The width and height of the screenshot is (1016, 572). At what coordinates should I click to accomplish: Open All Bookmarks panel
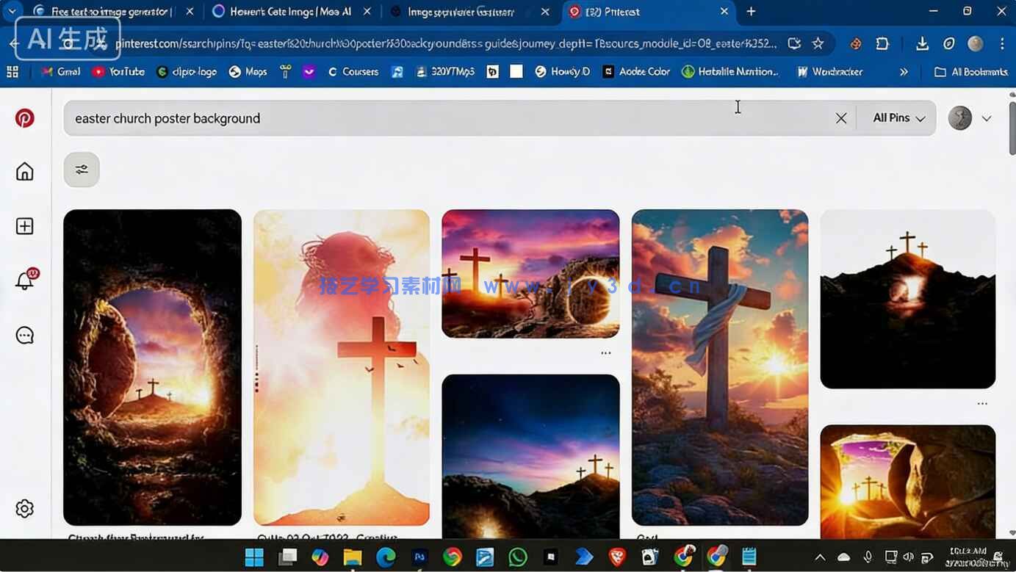[970, 71]
